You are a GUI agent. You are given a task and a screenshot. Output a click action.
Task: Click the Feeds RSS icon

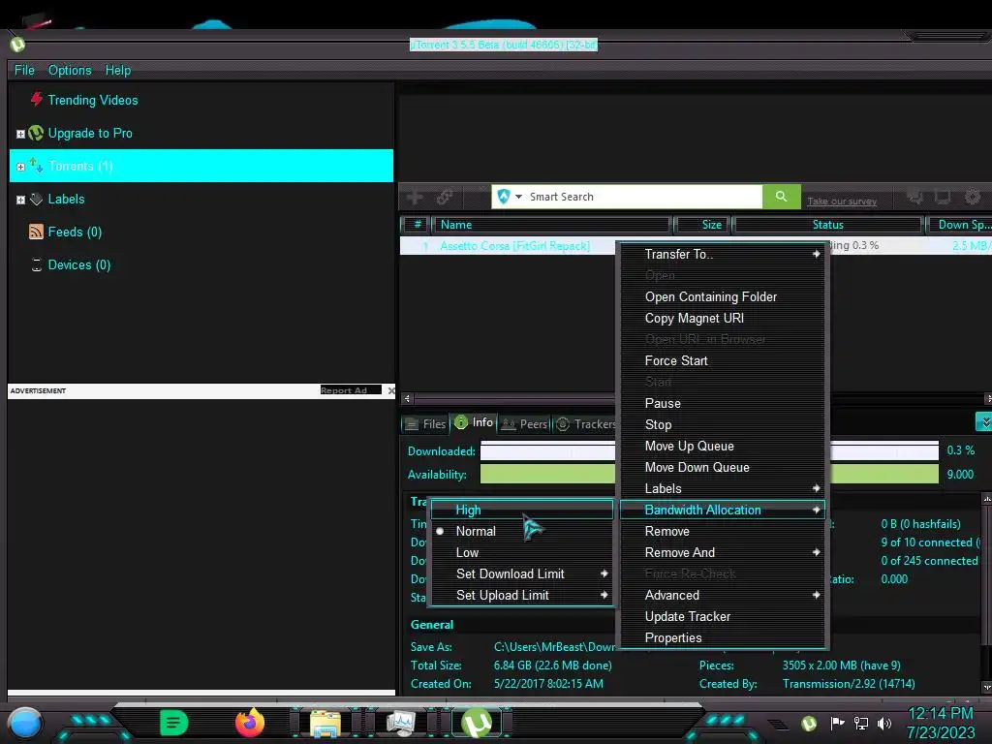(x=36, y=232)
